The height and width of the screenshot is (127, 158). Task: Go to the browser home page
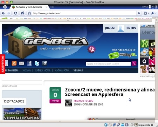click(22, 13)
